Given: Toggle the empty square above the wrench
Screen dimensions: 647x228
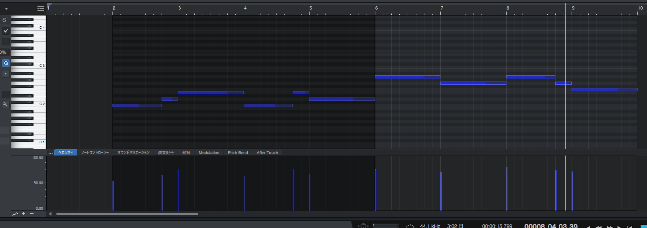Looking at the screenshot, I should 6,94.
